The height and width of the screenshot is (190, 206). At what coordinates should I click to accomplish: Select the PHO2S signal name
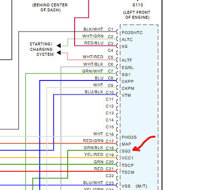pos(129,137)
